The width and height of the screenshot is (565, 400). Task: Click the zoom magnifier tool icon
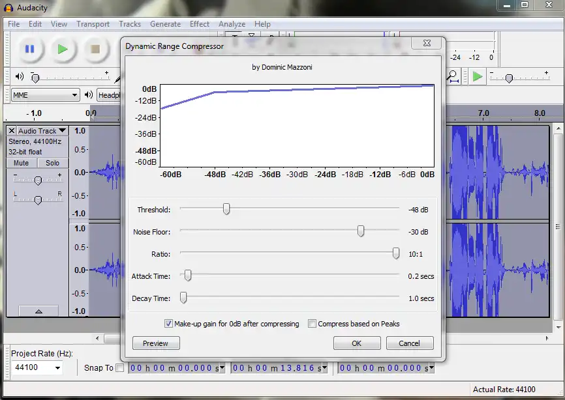coord(452,77)
